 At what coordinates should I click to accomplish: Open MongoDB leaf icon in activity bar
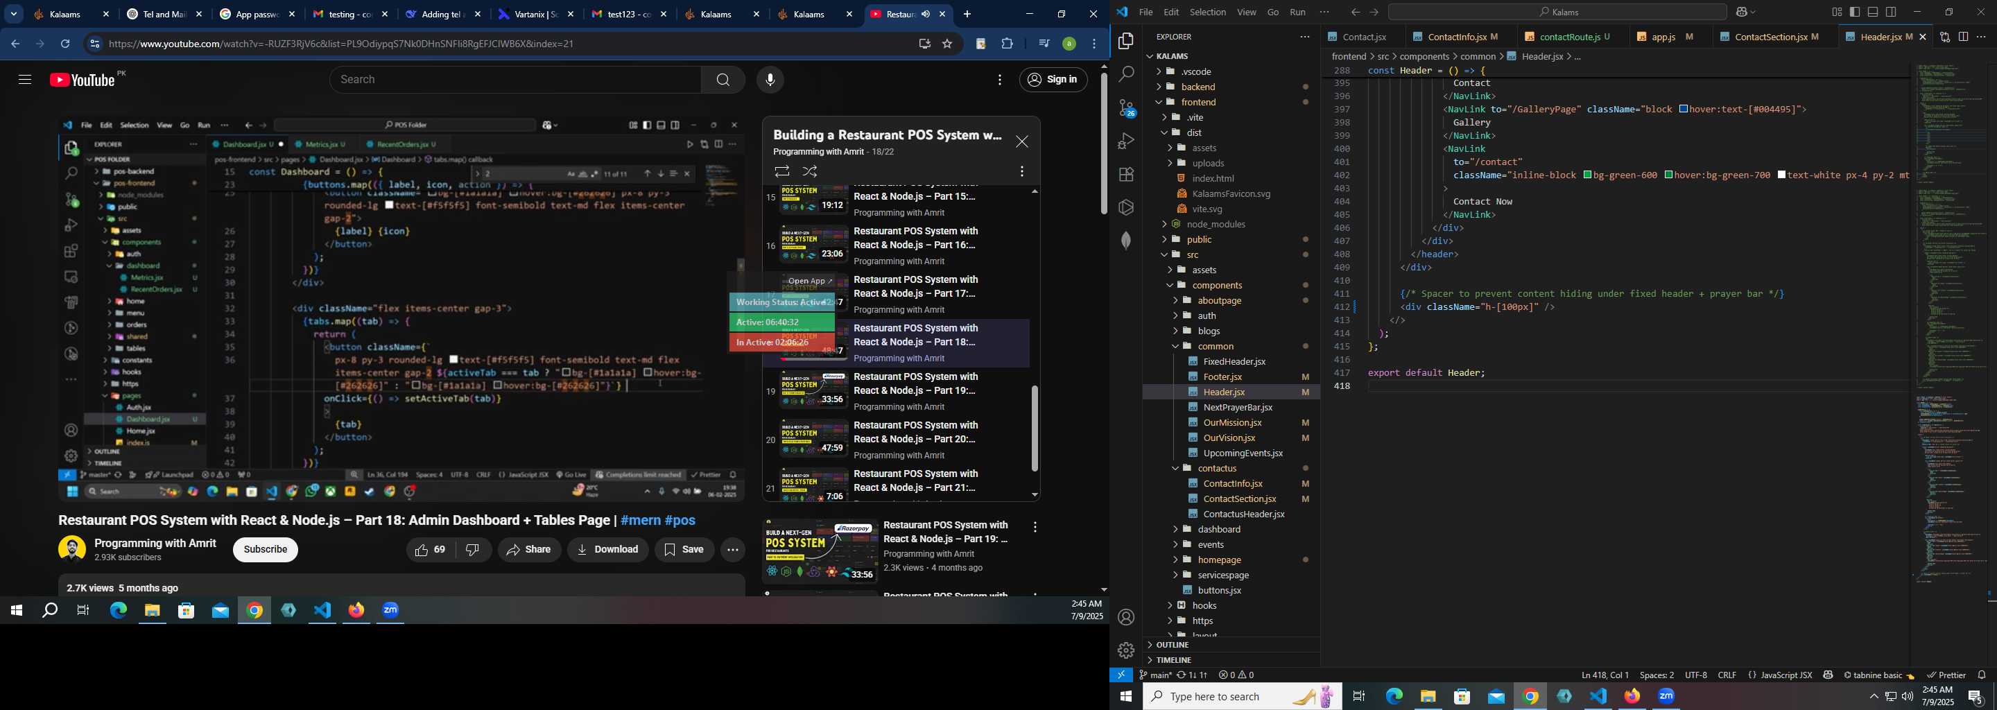[x=1126, y=241]
